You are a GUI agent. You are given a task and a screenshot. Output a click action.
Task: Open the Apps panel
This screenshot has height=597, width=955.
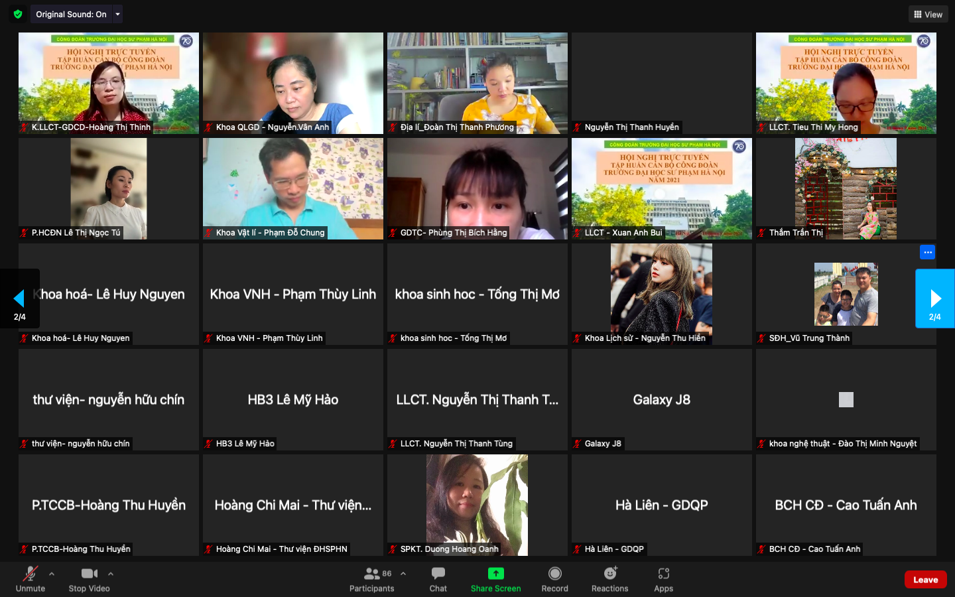click(x=663, y=579)
